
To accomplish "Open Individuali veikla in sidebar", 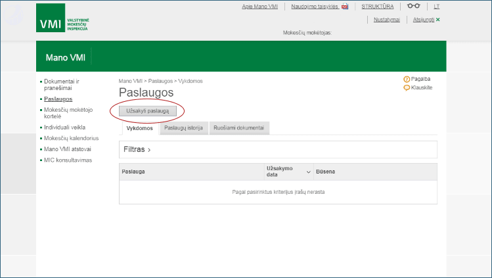I will [x=64, y=127].
